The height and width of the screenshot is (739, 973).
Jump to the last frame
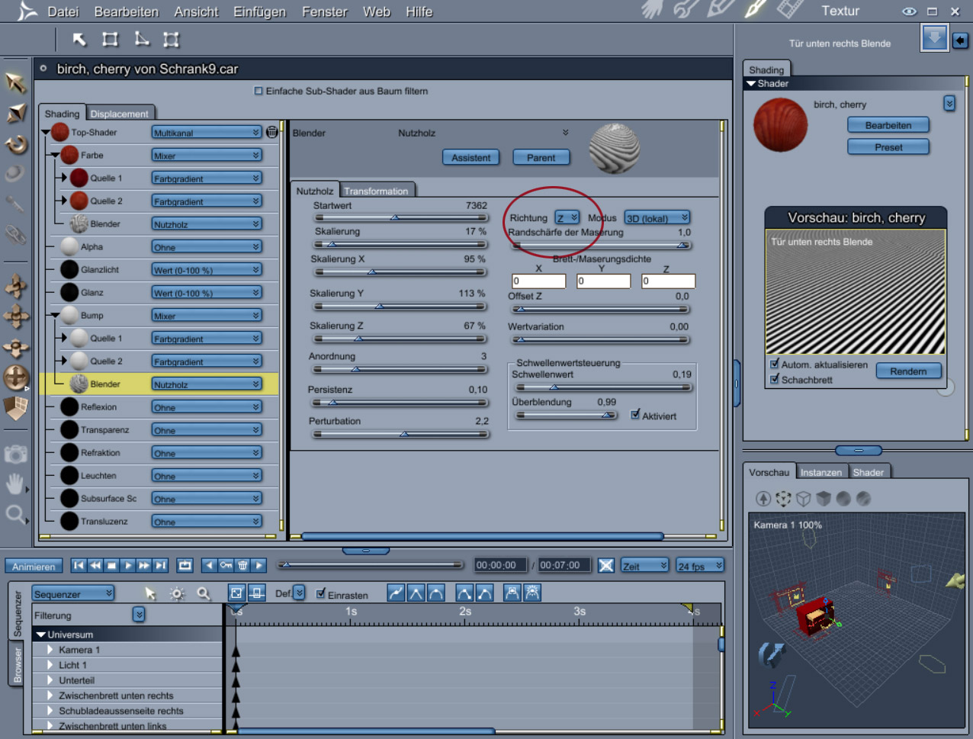(x=160, y=565)
